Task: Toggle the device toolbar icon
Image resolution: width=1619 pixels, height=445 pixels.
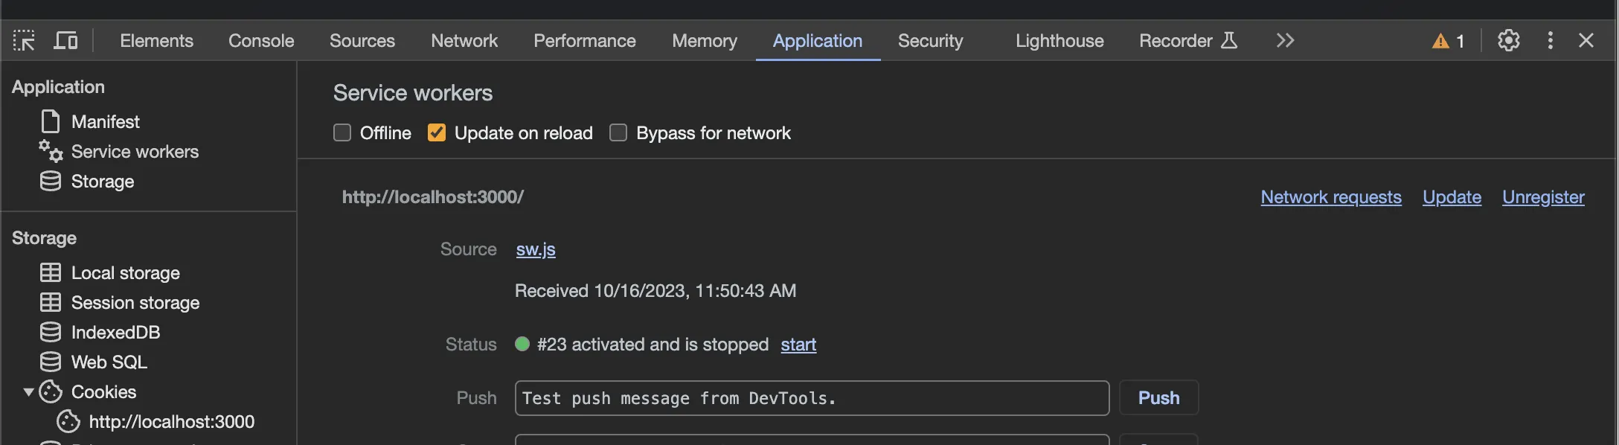Action: tap(65, 40)
